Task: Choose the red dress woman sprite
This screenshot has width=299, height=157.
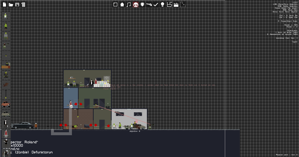Action: pyautogui.click(x=6, y=133)
